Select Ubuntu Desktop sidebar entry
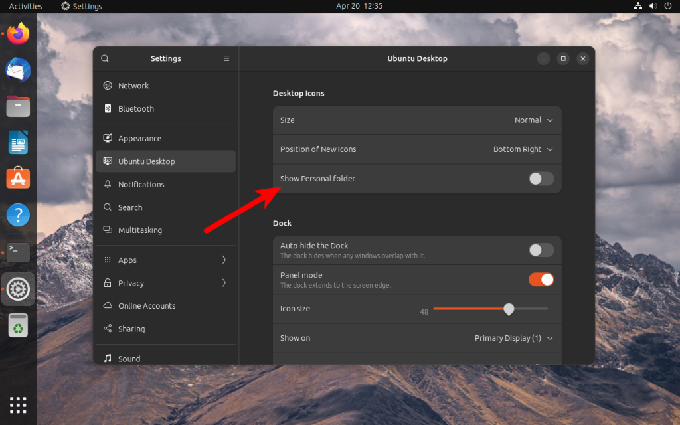Image resolution: width=680 pixels, height=425 pixels. coord(165,161)
